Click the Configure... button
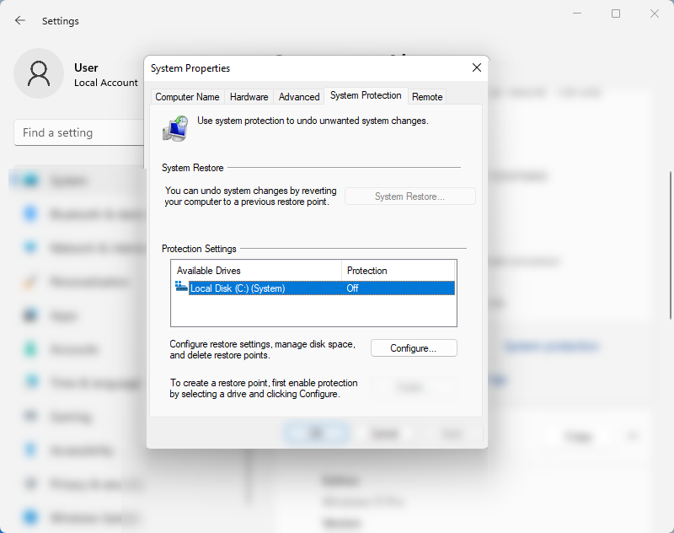 click(414, 348)
